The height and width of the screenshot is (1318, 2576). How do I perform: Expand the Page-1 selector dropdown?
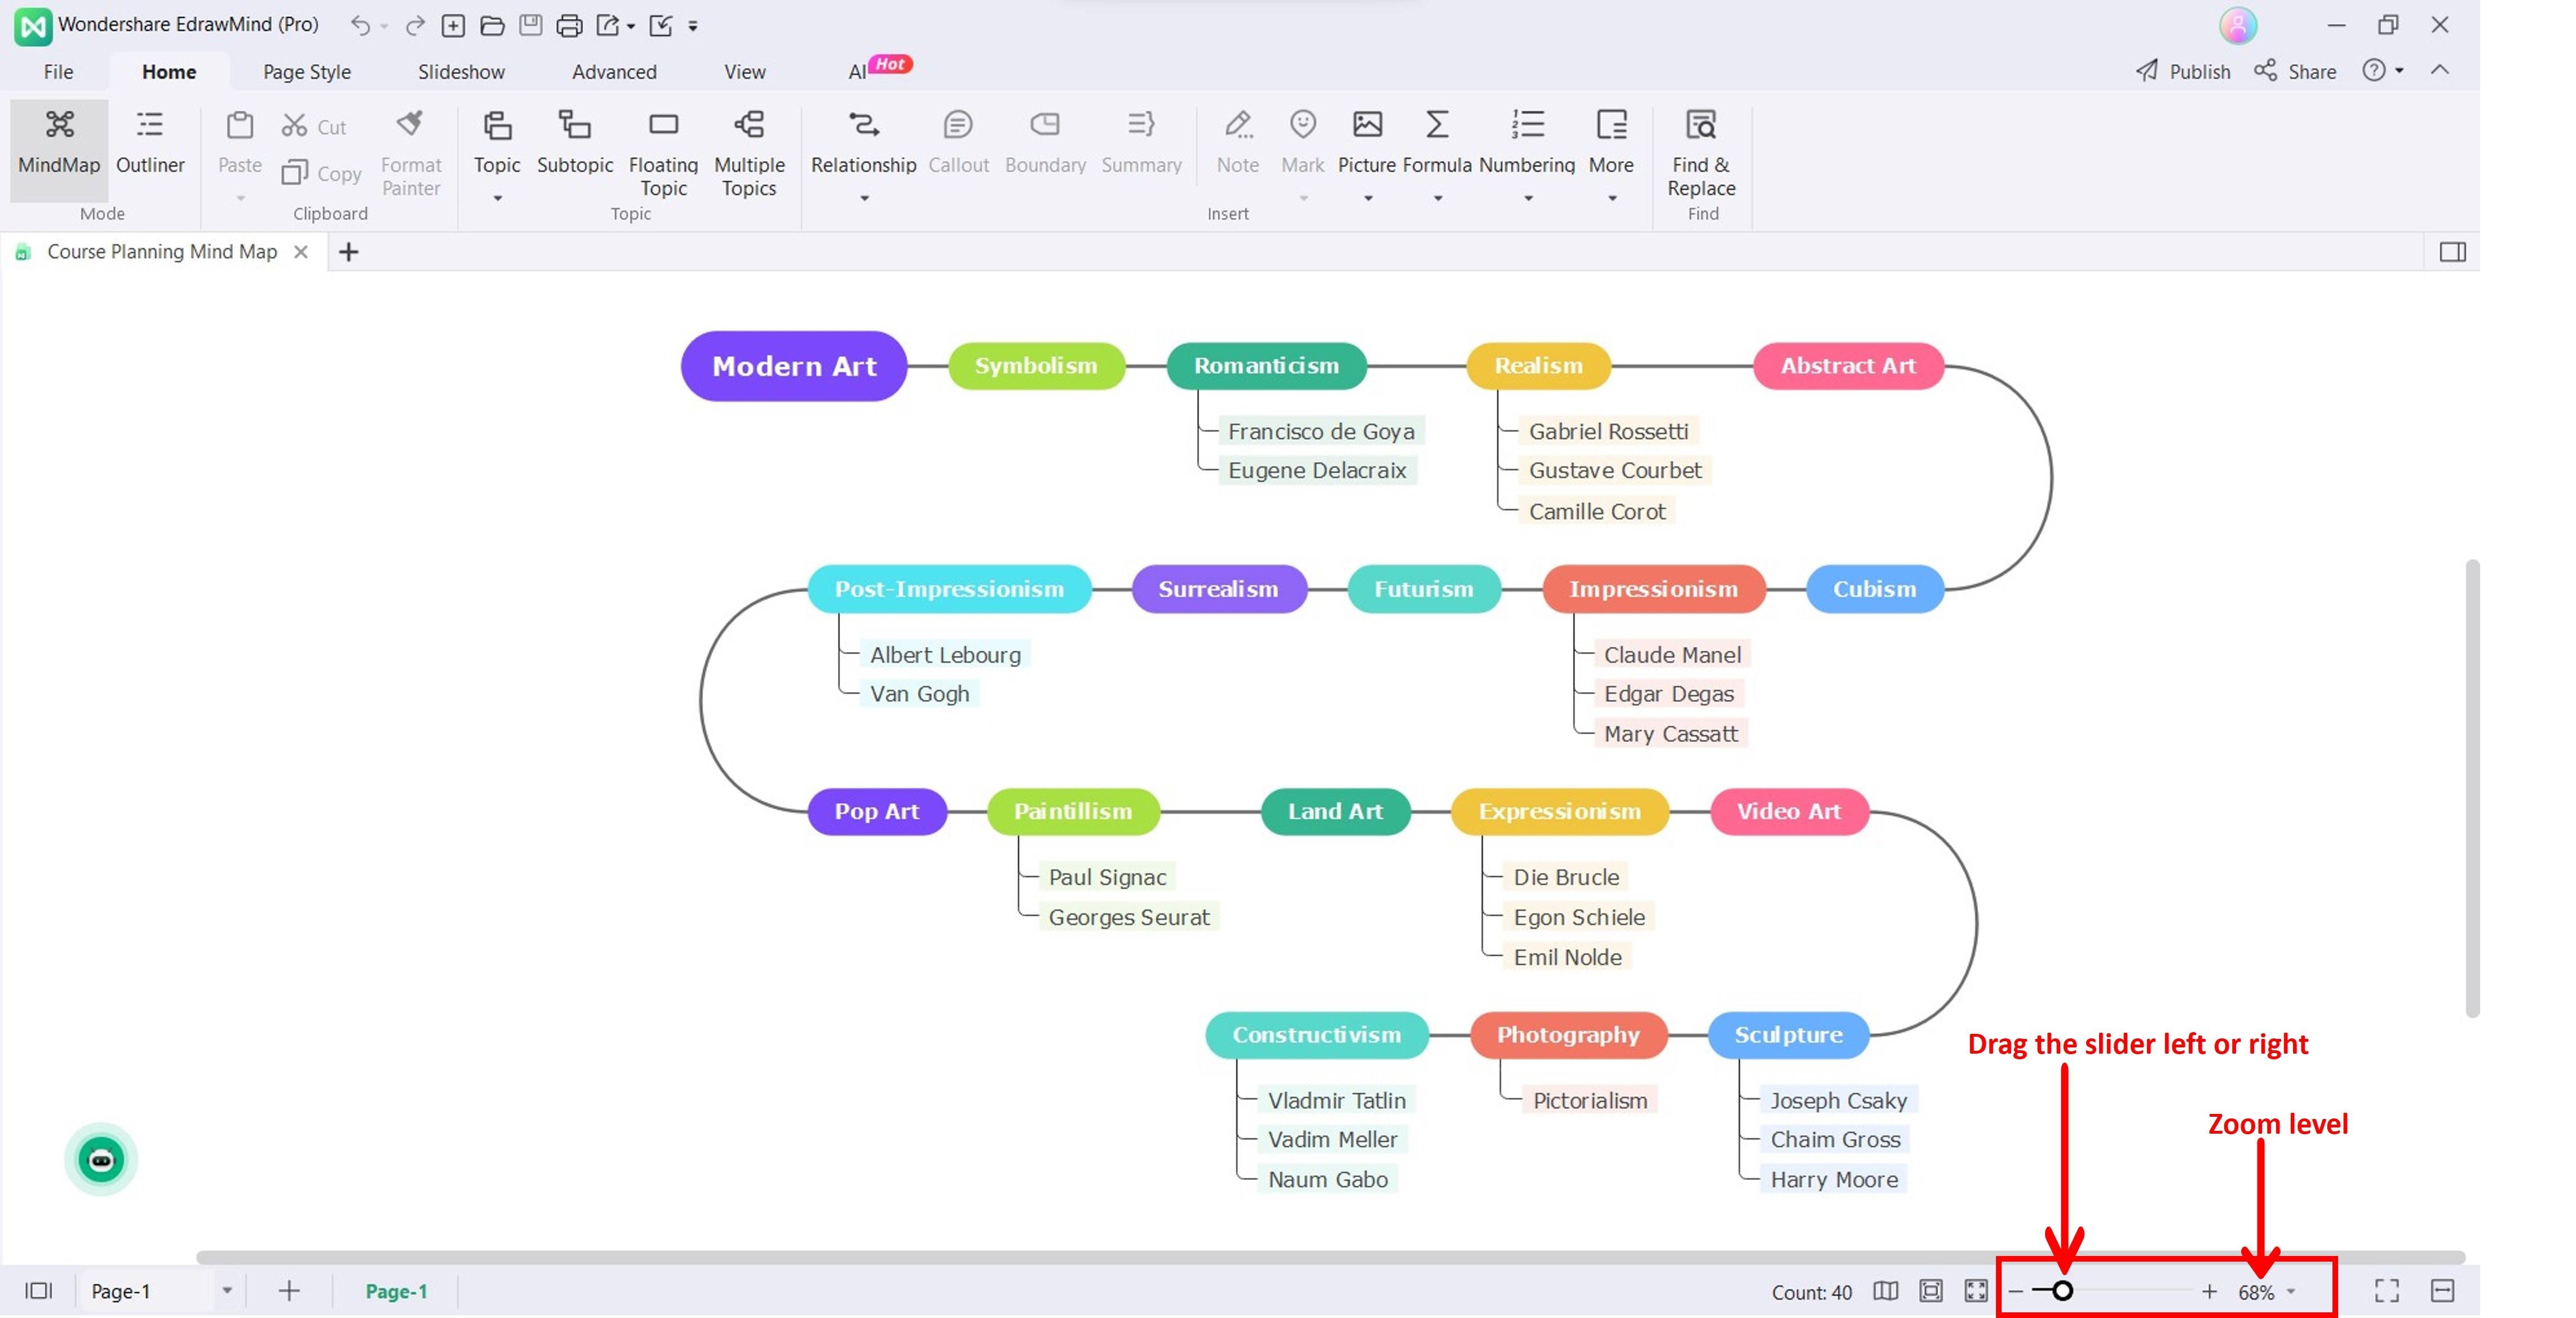[227, 1290]
